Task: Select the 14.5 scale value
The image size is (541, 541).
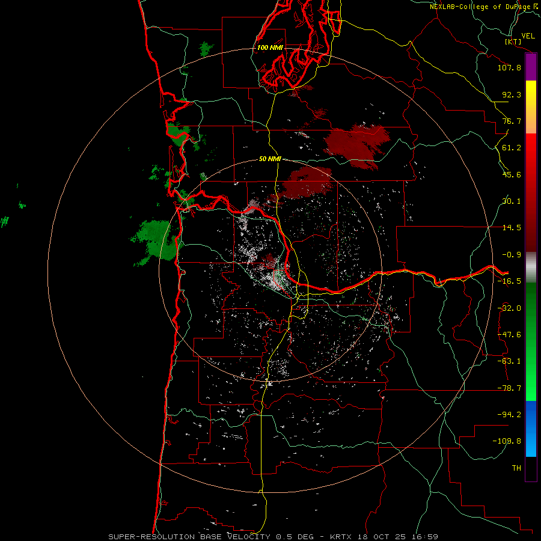Action: coord(512,228)
